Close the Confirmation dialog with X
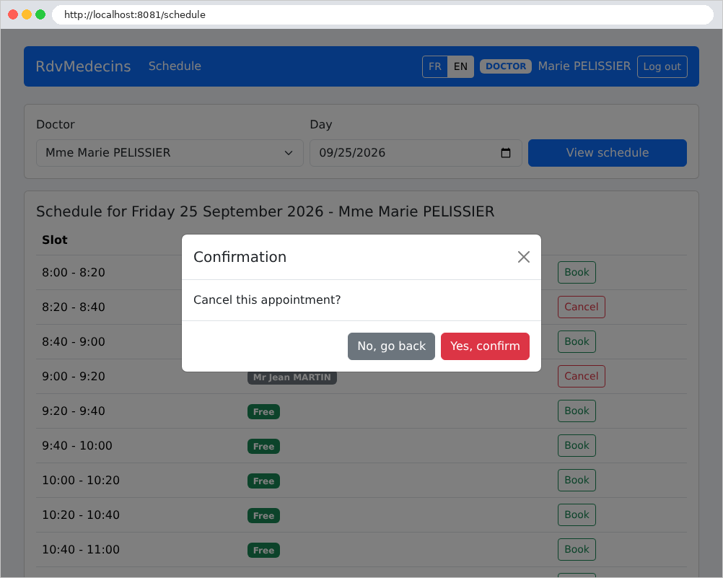 click(x=523, y=257)
